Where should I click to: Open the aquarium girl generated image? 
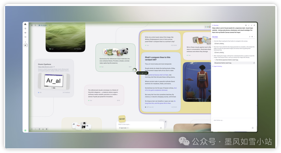[x=197, y=82]
